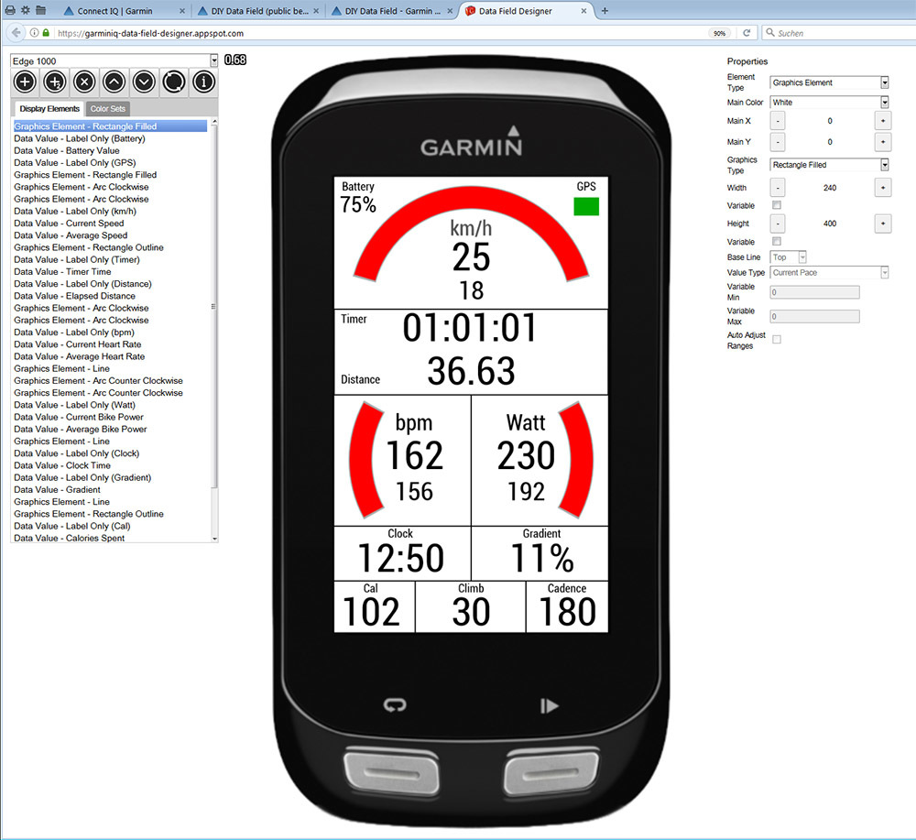Click the lap button icon on device
Screen dimensions: 916x840
coord(395,705)
